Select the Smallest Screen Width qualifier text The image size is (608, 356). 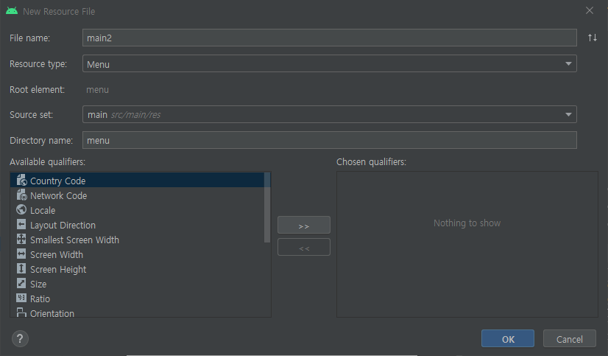tap(74, 240)
